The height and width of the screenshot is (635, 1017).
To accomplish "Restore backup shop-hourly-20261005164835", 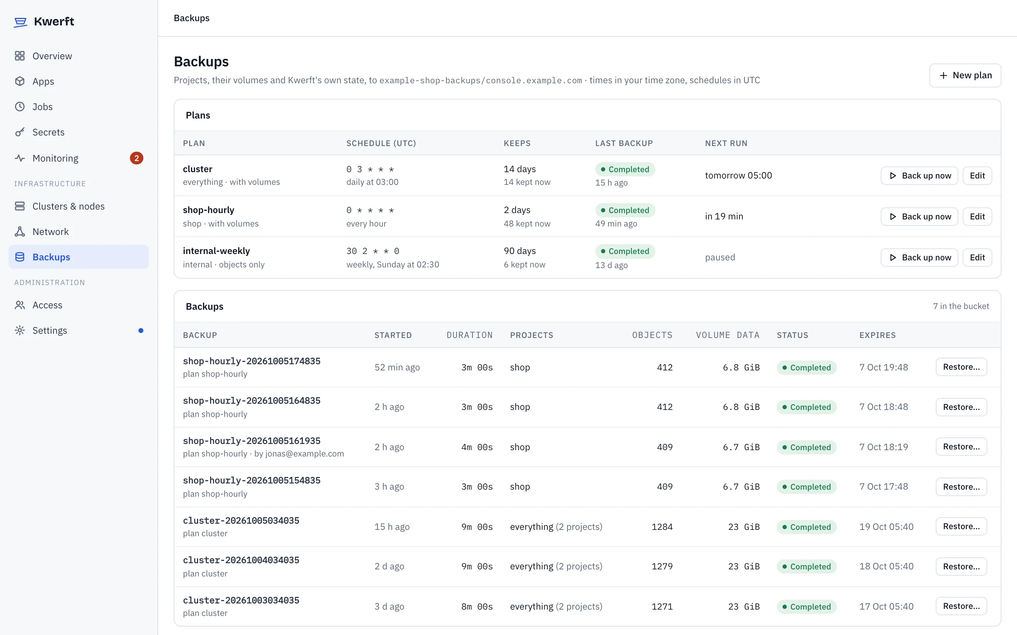I will tap(961, 407).
